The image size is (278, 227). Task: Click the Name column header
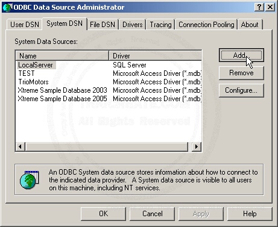pos(62,55)
